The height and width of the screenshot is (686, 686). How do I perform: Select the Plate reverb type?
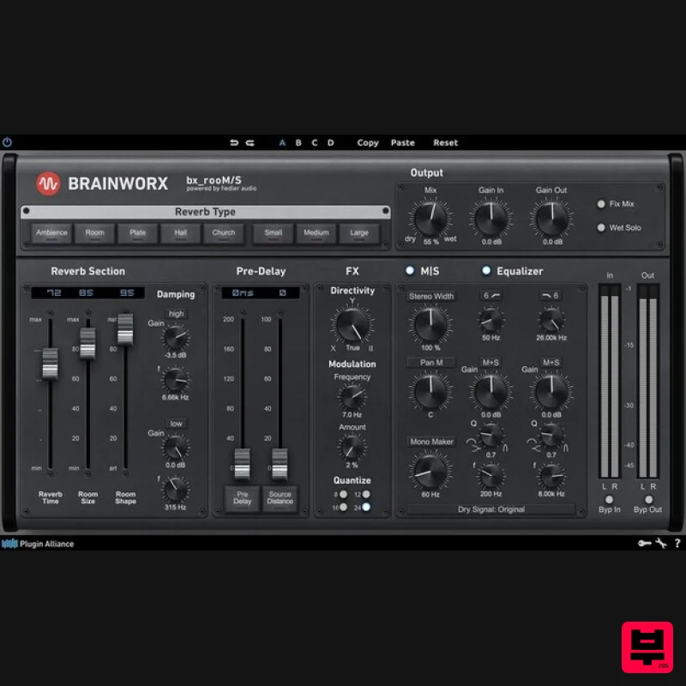(x=137, y=232)
